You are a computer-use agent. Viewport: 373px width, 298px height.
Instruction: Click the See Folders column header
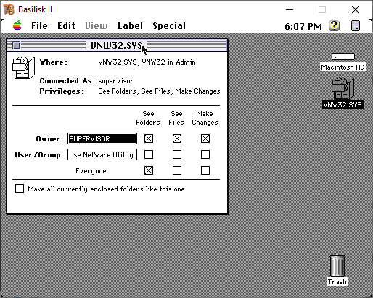click(x=148, y=118)
